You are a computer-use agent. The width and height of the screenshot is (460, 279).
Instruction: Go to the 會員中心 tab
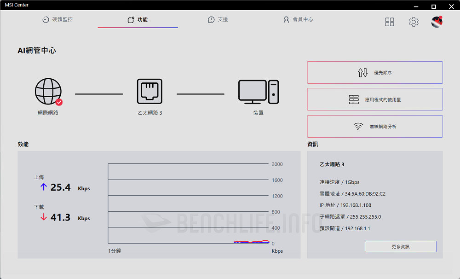298,20
